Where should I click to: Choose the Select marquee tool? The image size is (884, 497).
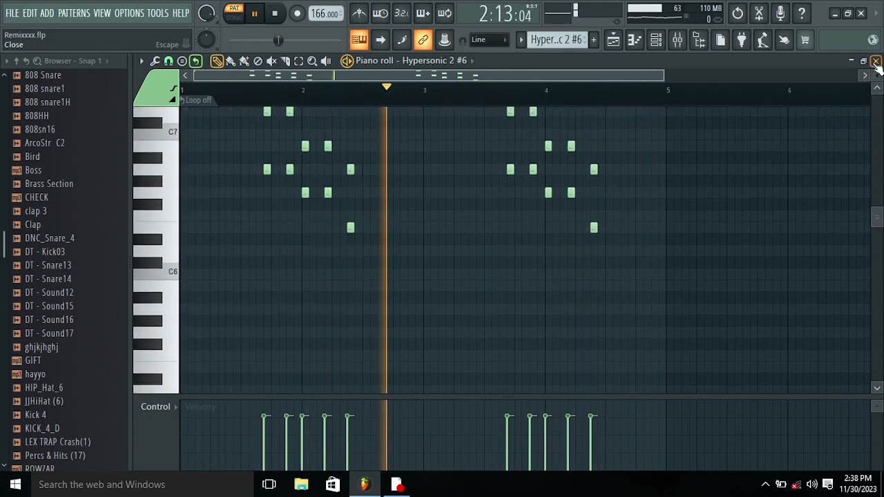pos(298,61)
